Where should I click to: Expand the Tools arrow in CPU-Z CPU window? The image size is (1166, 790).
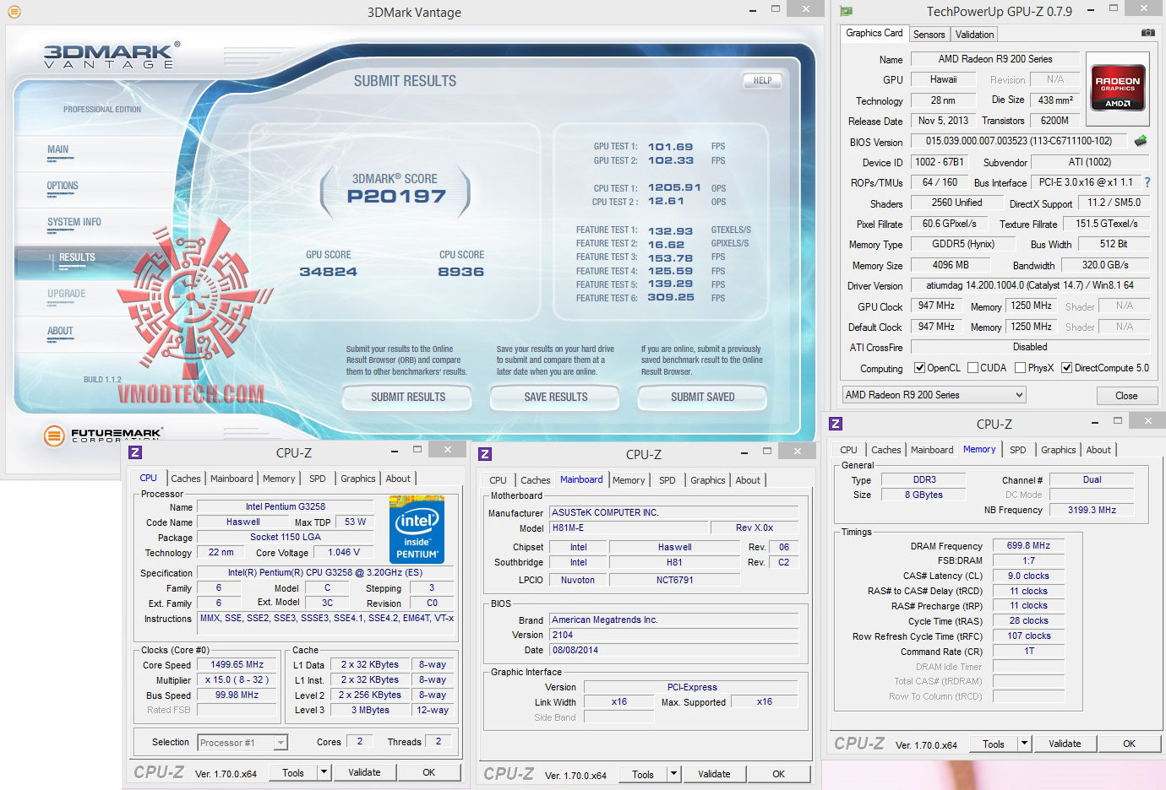point(323,772)
